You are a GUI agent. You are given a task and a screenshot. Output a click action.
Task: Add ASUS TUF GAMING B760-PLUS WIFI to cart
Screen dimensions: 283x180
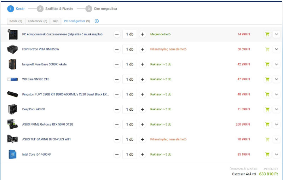(x=267, y=139)
